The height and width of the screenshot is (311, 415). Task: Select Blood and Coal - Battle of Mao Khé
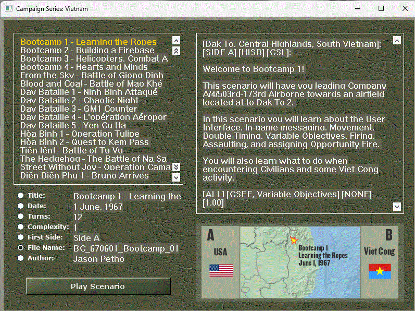91,83
